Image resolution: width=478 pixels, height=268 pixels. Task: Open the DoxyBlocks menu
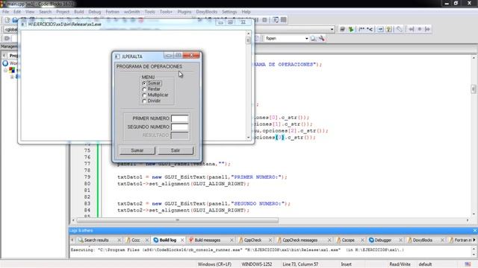click(x=207, y=12)
